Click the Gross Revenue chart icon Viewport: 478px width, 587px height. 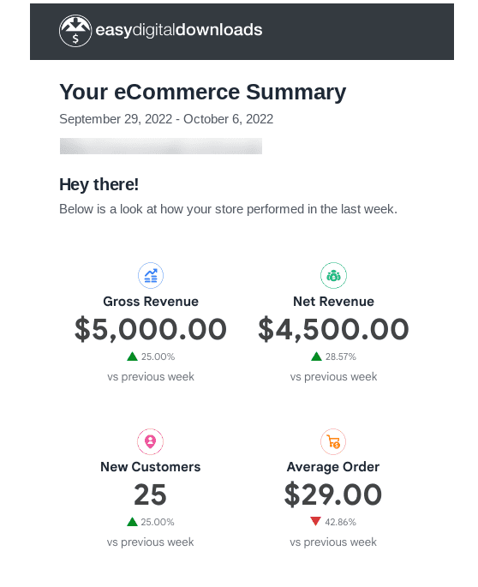point(151,276)
